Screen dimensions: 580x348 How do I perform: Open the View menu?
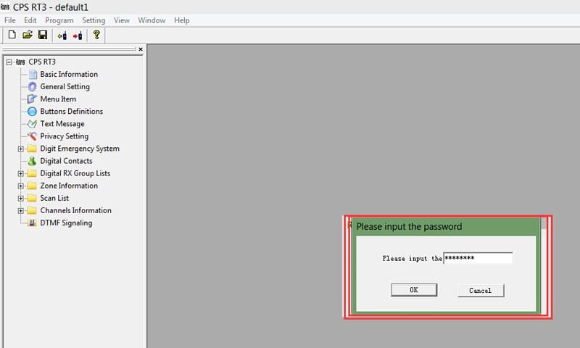[x=122, y=20]
